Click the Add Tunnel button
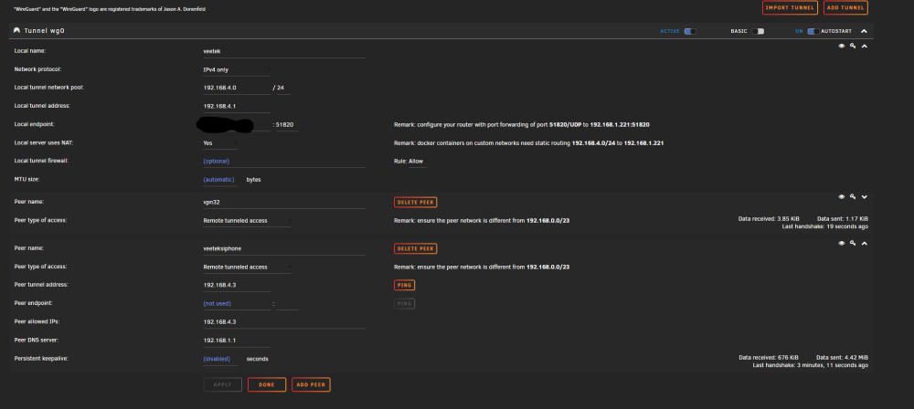 coord(845,7)
